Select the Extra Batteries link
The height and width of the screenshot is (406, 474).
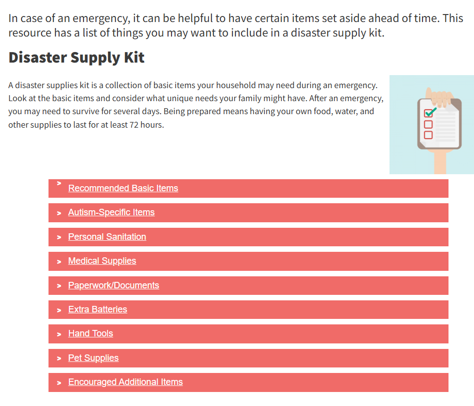pyautogui.click(x=97, y=309)
